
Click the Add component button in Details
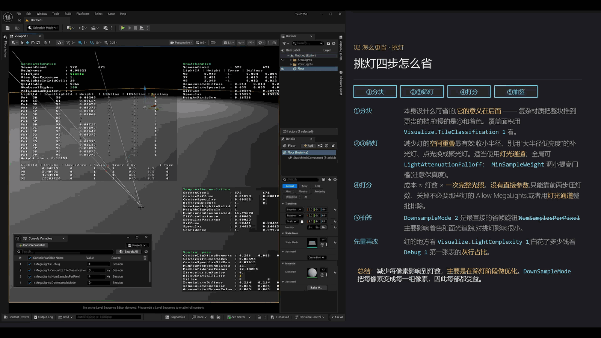click(x=308, y=146)
